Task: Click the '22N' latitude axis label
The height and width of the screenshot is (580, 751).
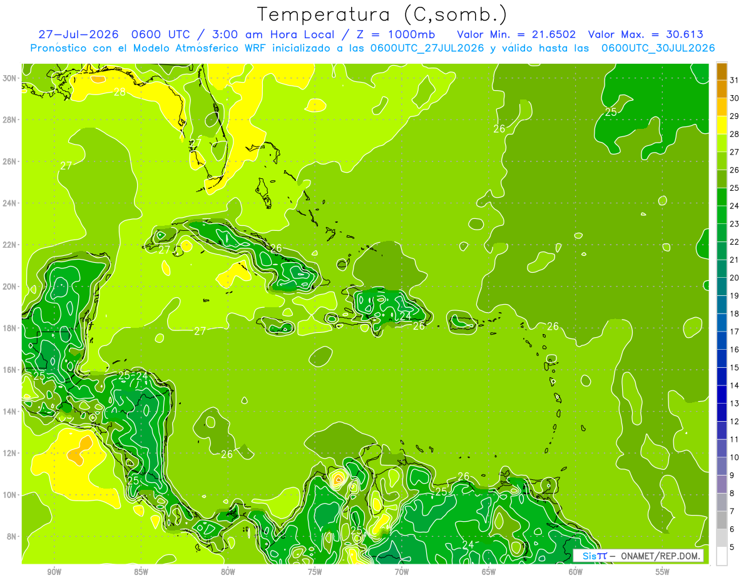Action: pyautogui.click(x=11, y=245)
